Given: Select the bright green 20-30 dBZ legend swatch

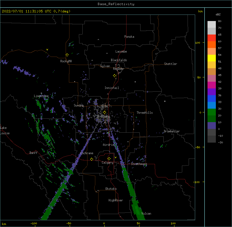Looking at the screenshot, I should point(212,112).
